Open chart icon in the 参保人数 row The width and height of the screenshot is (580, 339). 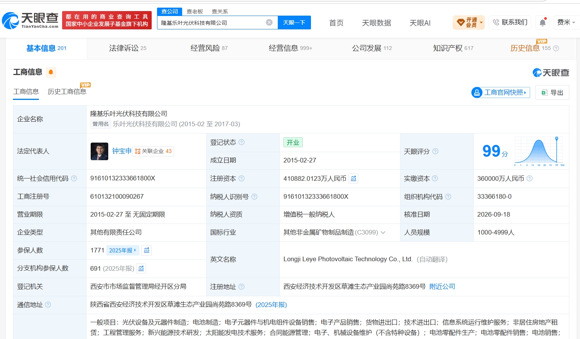147,250
